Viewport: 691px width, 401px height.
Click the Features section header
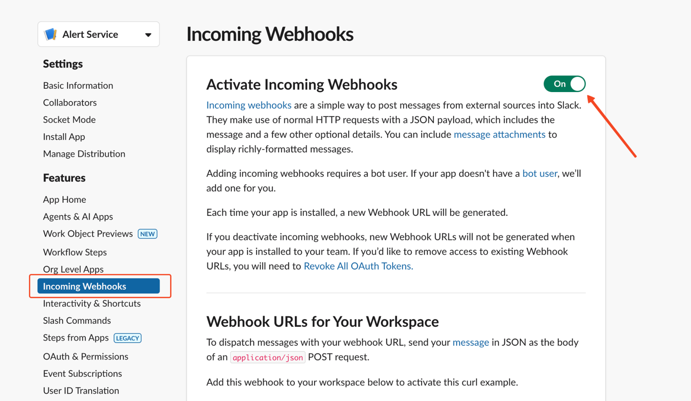tap(64, 178)
